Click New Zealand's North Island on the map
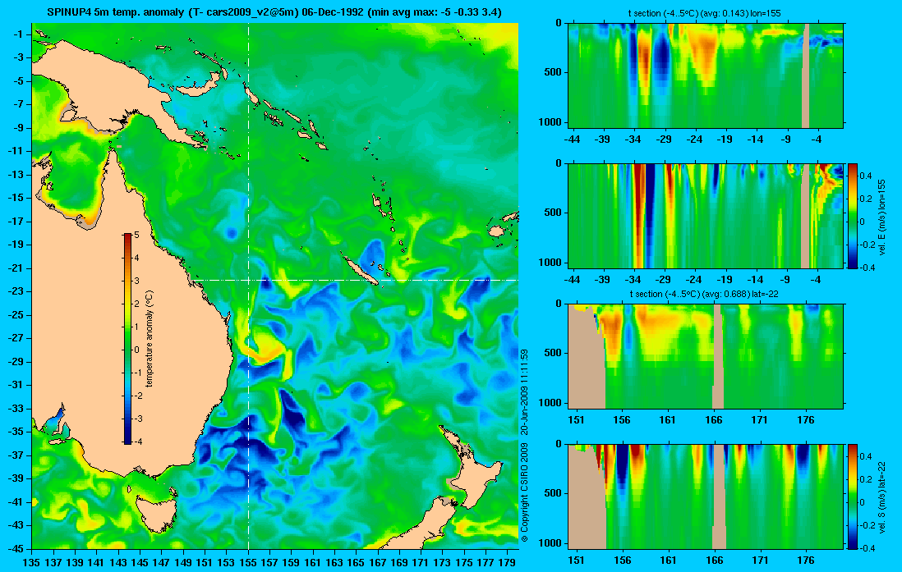This screenshot has width=902, height=572. (471, 467)
